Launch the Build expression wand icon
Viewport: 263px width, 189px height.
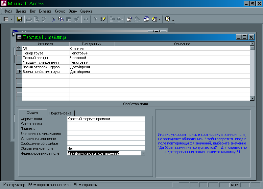click(x=137, y=19)
